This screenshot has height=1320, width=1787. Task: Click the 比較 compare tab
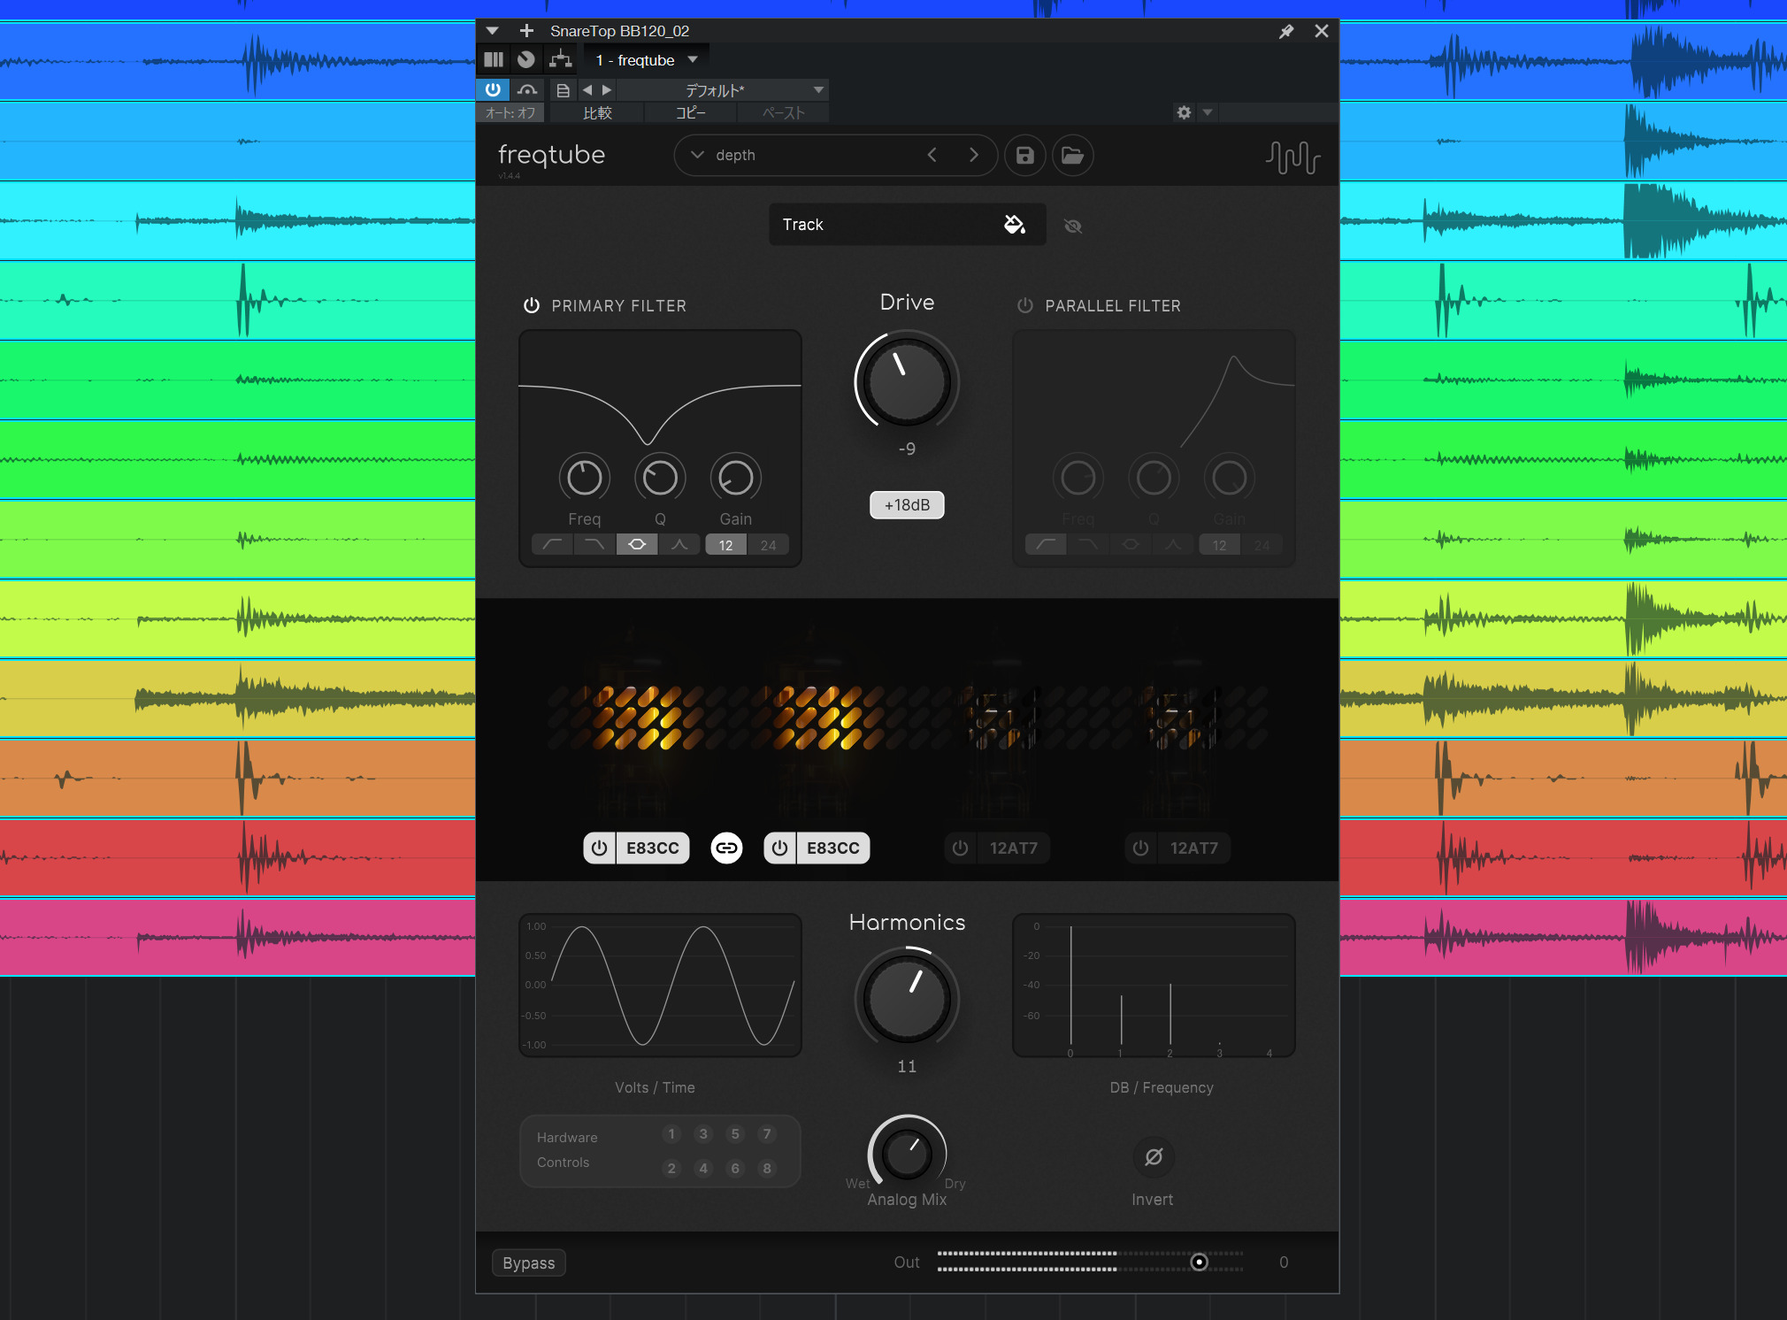(x=597, y=113)
